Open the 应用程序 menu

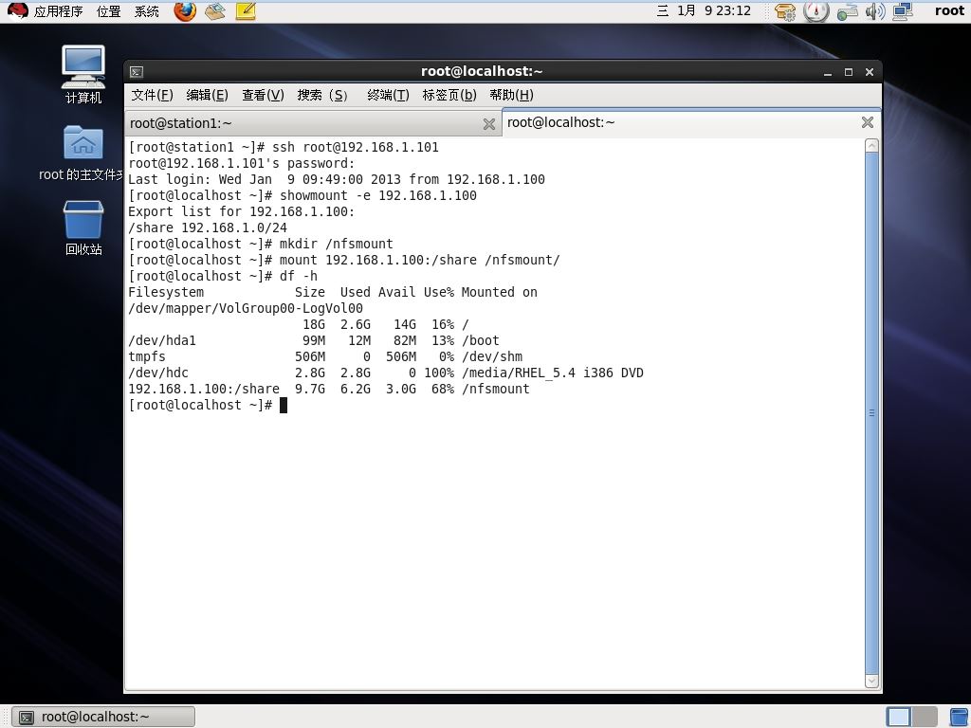(x=58, y=11)
